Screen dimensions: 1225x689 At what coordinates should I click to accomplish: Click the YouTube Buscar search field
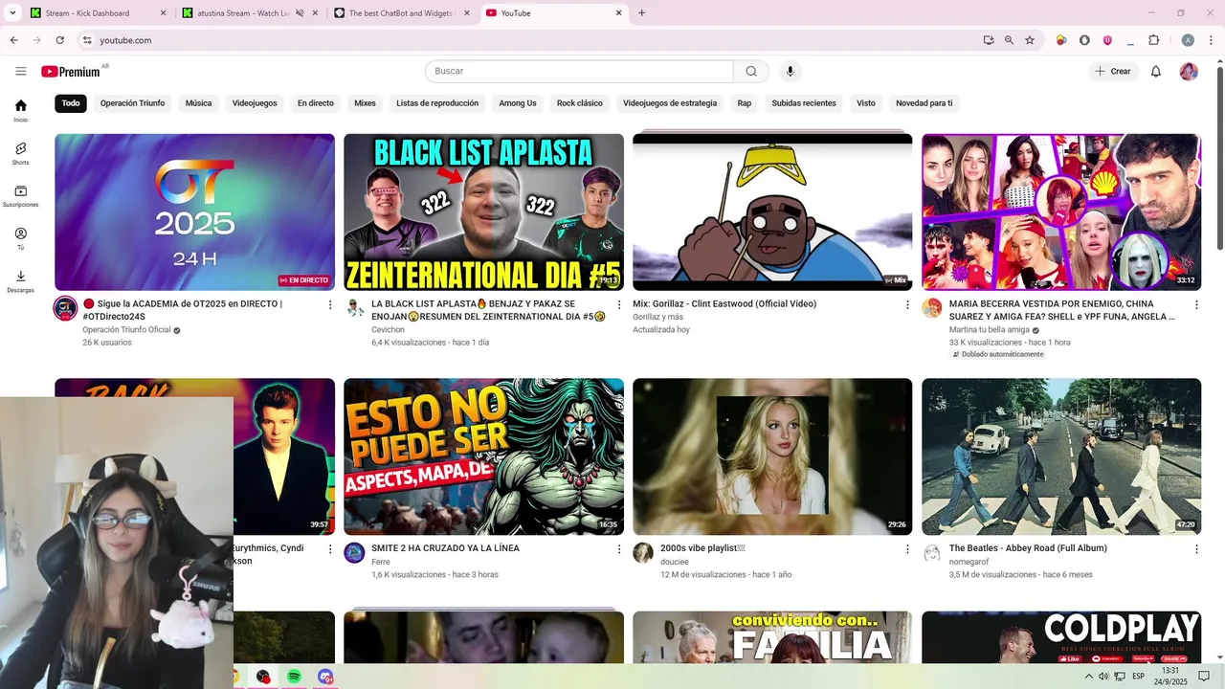pos(579,71)
